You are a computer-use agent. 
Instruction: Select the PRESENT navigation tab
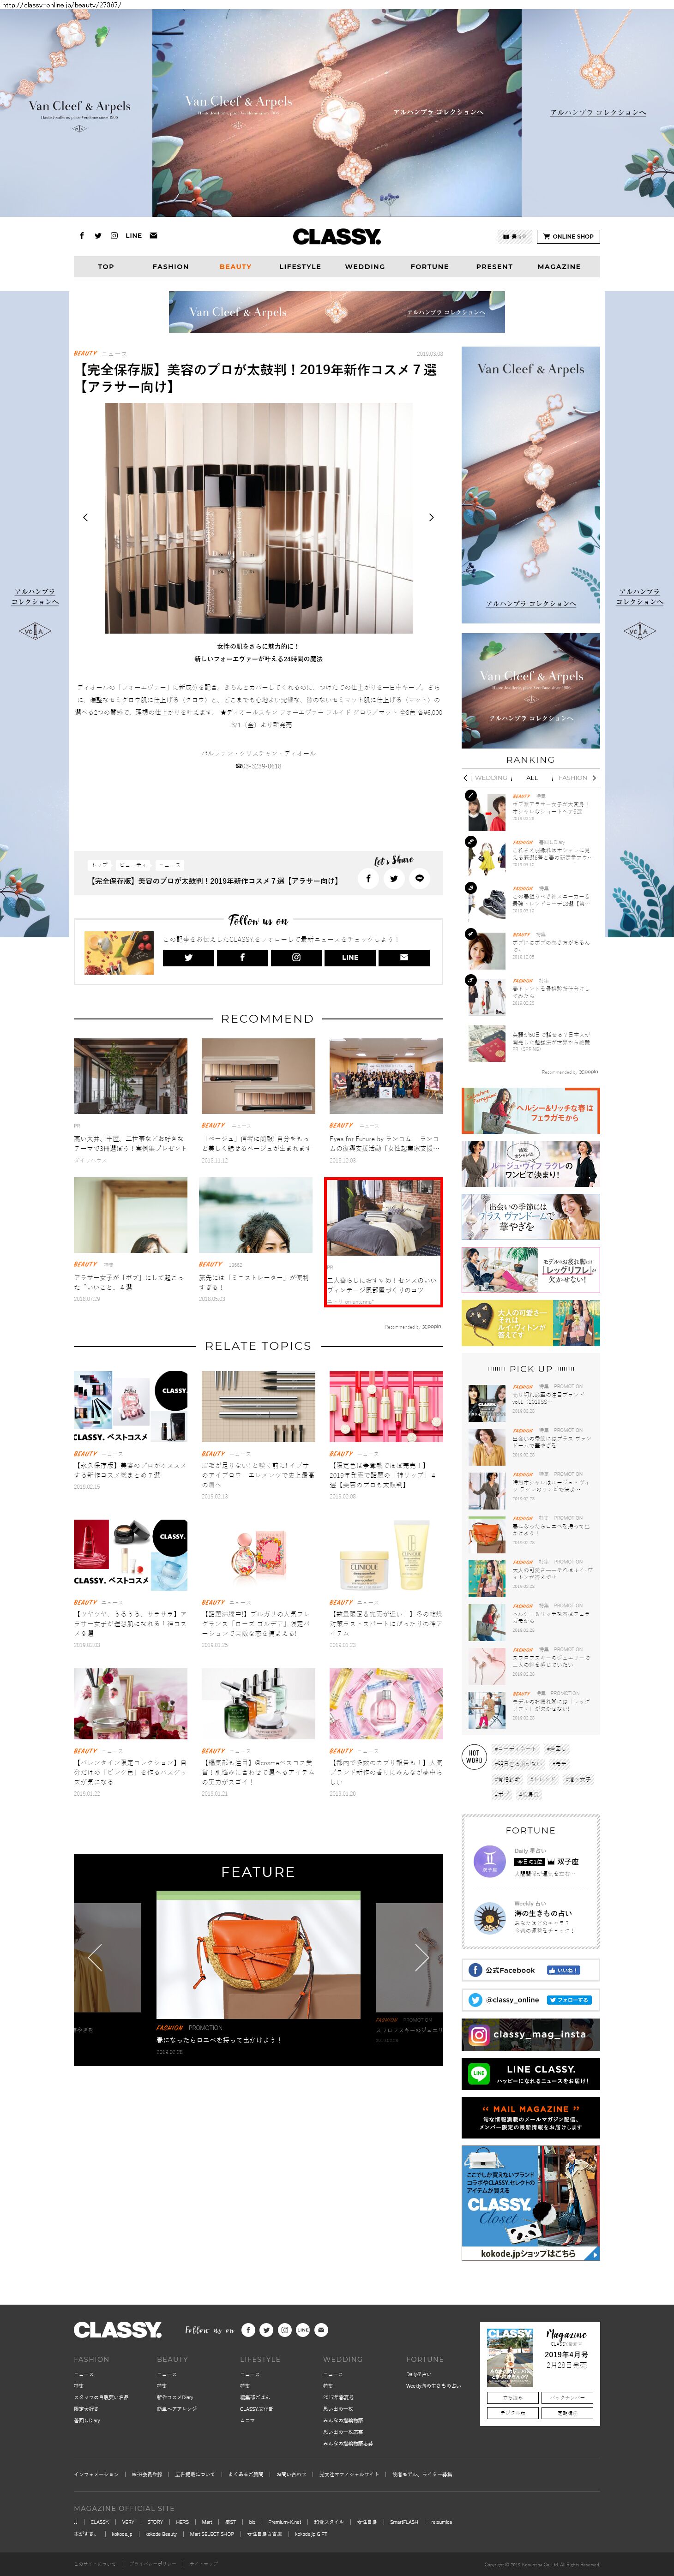pos(494,267)
